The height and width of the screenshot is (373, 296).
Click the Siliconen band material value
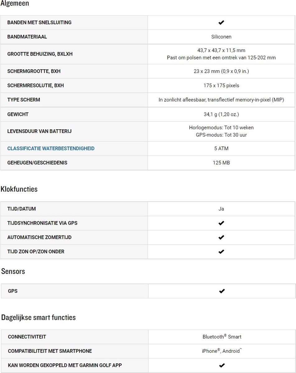pos(221,37)
